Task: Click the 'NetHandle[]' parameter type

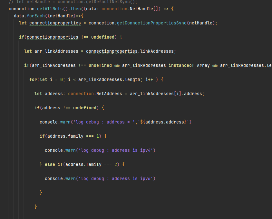Action: pos(144,9)
